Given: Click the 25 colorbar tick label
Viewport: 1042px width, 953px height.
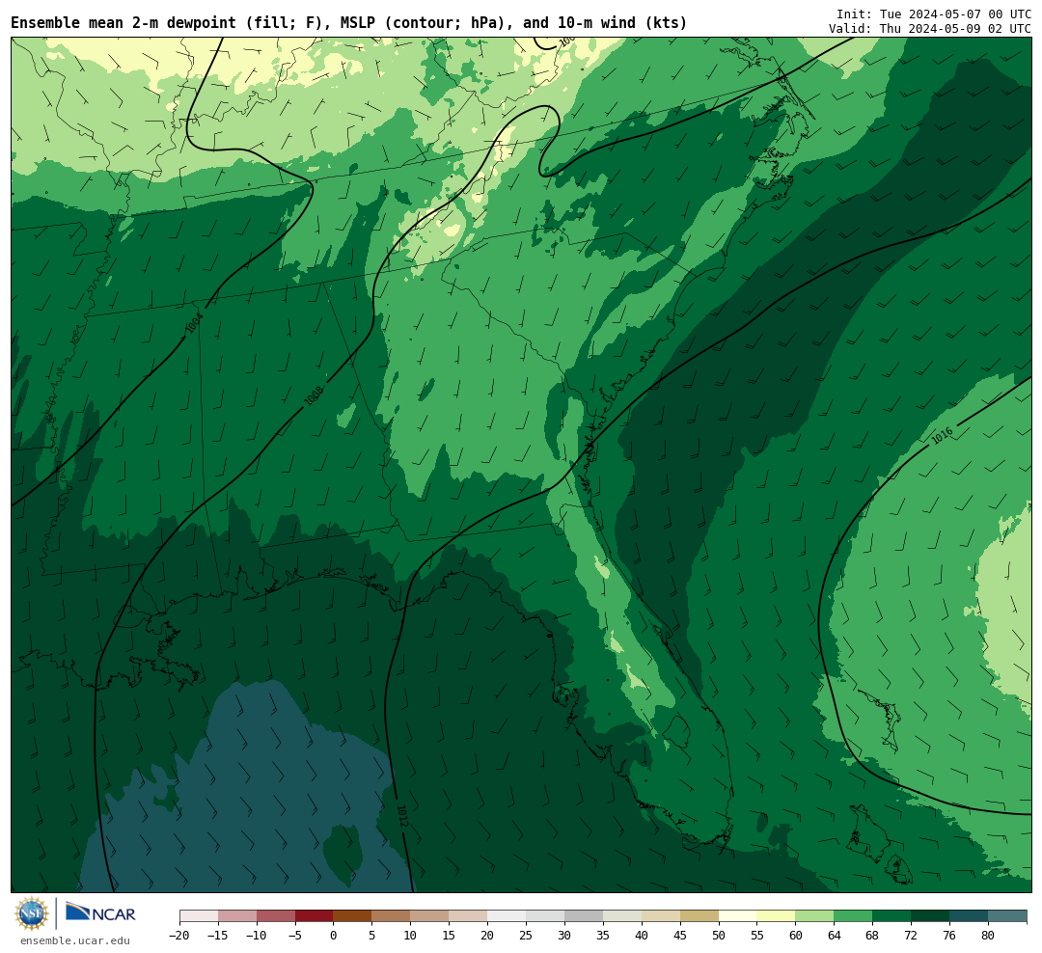Looking at the screenshot, I should click(527, 936).
